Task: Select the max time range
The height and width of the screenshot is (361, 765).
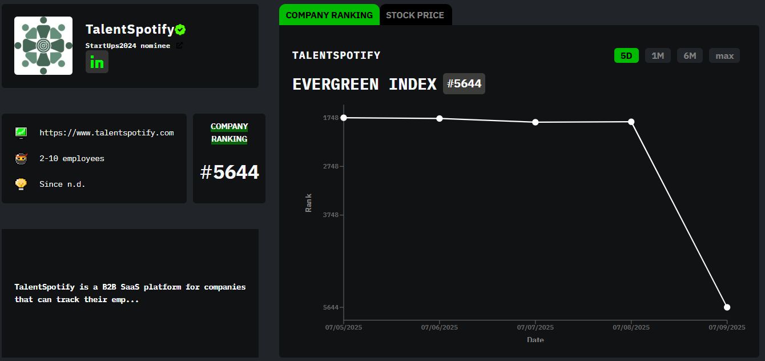Action: [724, 55]
